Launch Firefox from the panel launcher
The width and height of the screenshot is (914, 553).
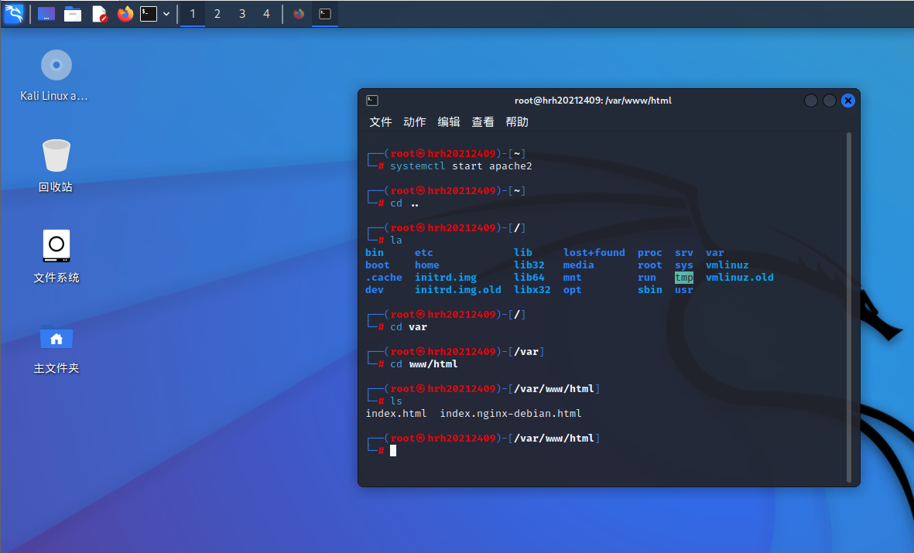pyautogui.click(x=125, y=14)
